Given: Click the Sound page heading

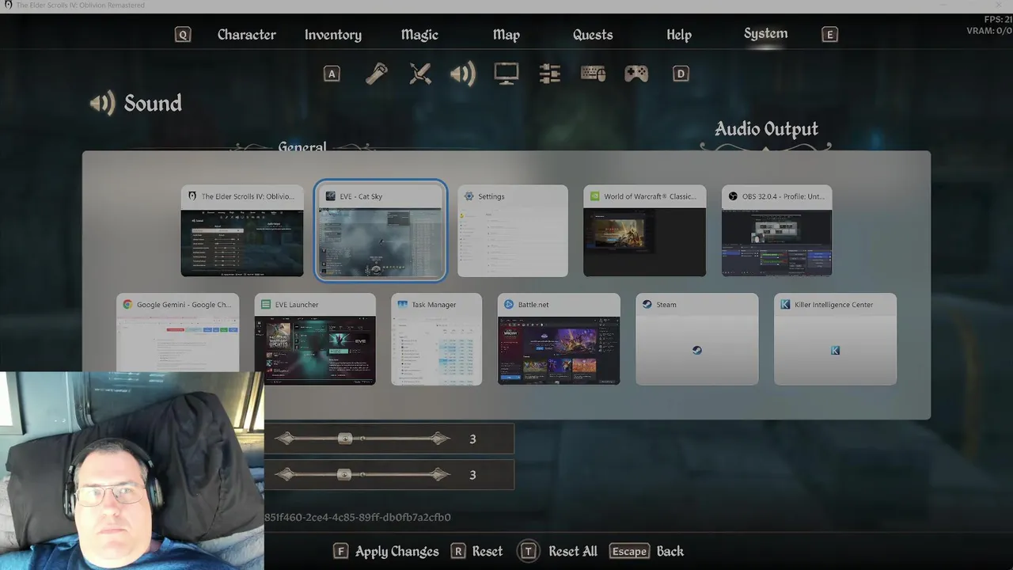Looking at the screenshot, I should (153, 104).
